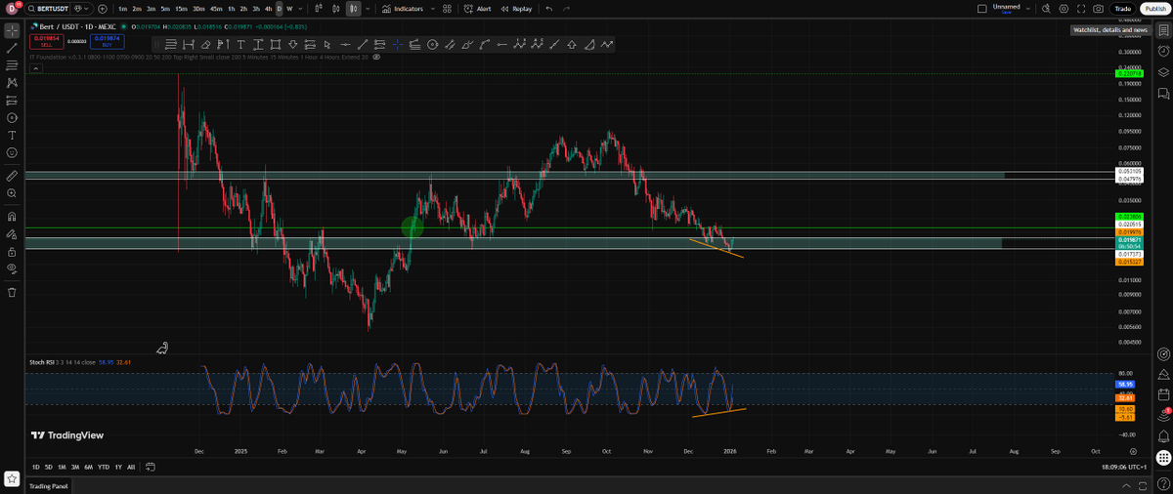1173x494 pixels.
Task: Switch to the 1m timeframe
Action: tap(122, 9)
